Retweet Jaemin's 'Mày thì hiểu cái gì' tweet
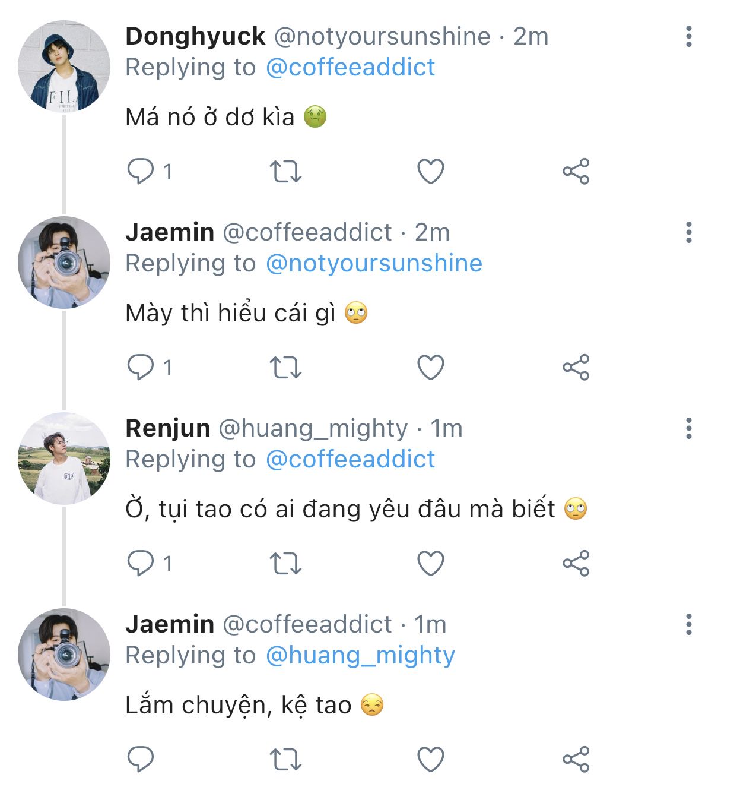Viewport: 737px width, 787px height. pyautogui.click(x=285, y=367)
